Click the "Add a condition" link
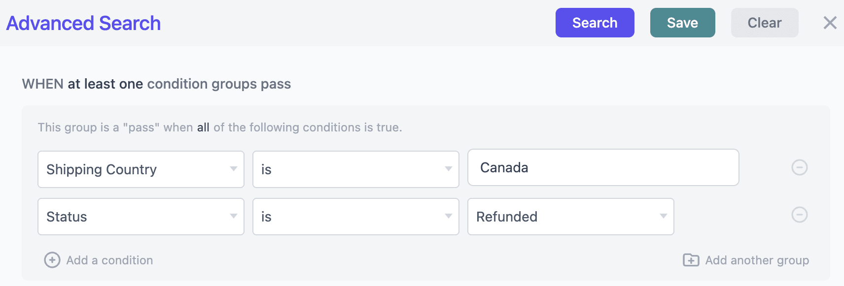844x286 pixels. [x=109, y=260]
